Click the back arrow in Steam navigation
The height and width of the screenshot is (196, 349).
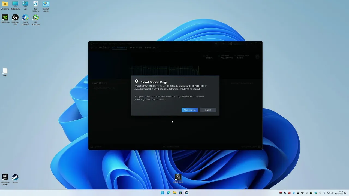tap(92, 48)
